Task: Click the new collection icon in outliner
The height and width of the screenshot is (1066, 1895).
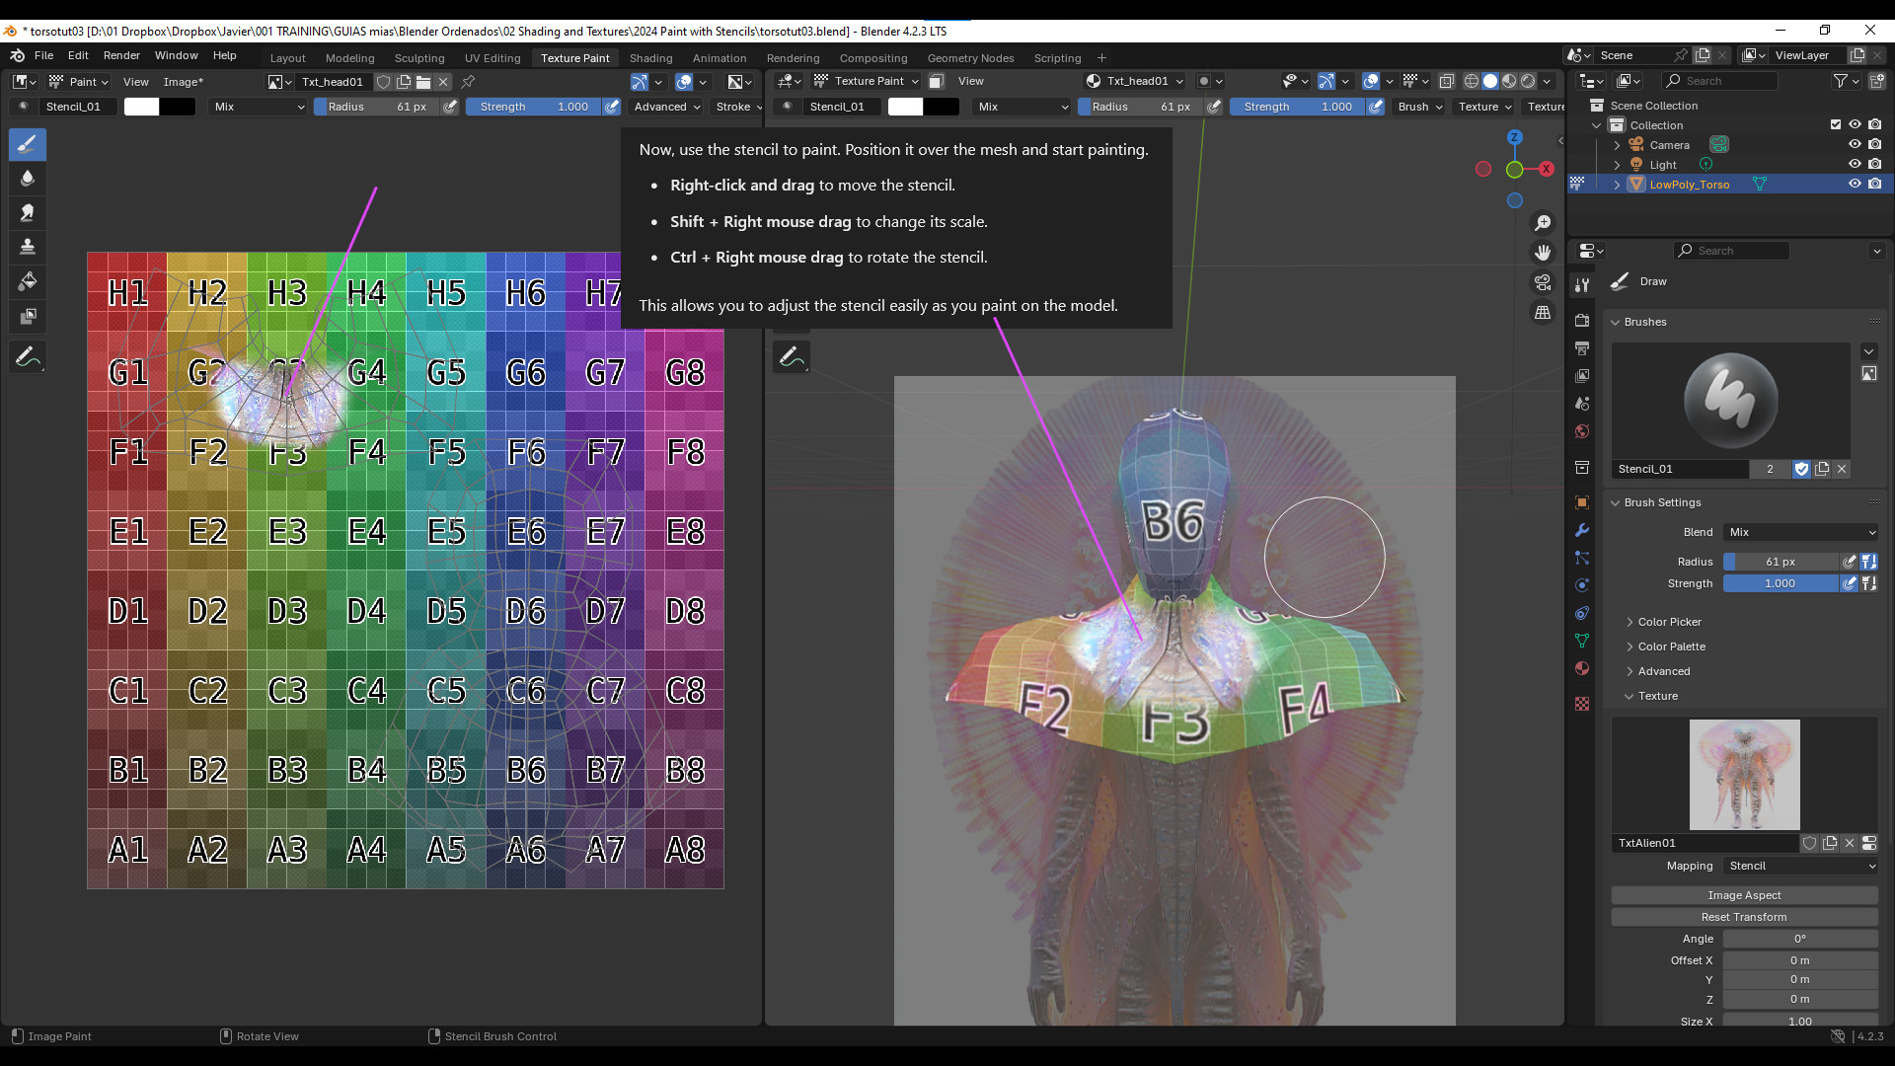Action: pyautogui.click(x=1876, y=81)
